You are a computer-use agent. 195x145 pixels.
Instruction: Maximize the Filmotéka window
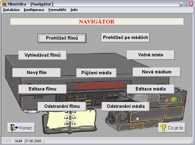186,4
